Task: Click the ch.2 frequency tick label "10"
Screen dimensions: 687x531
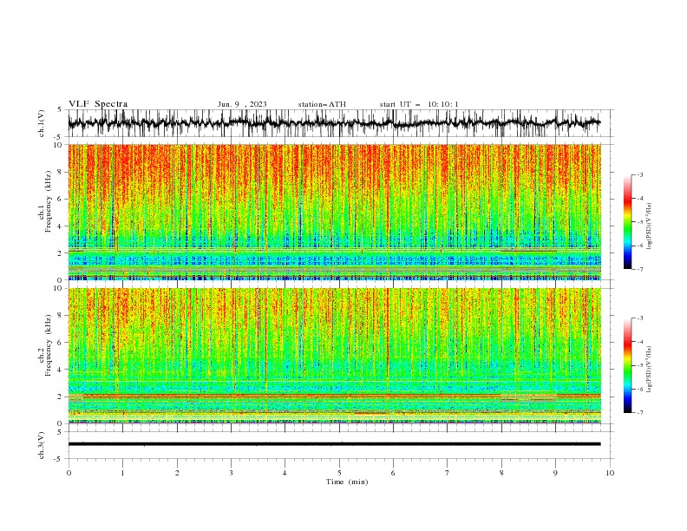Action: tap(59, 288)
